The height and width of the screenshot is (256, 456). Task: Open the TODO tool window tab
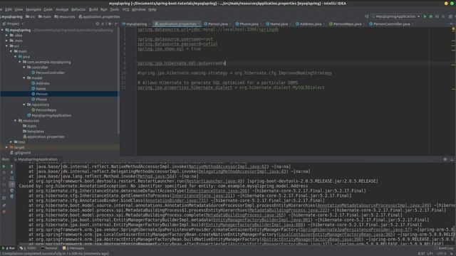(28, 248)
